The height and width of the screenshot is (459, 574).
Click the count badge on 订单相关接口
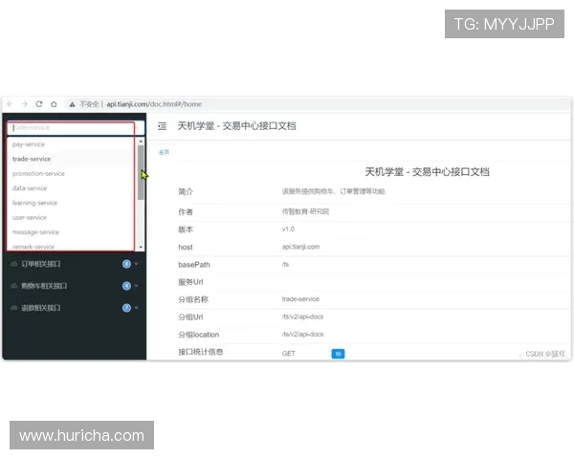click(x=126, y=264)
